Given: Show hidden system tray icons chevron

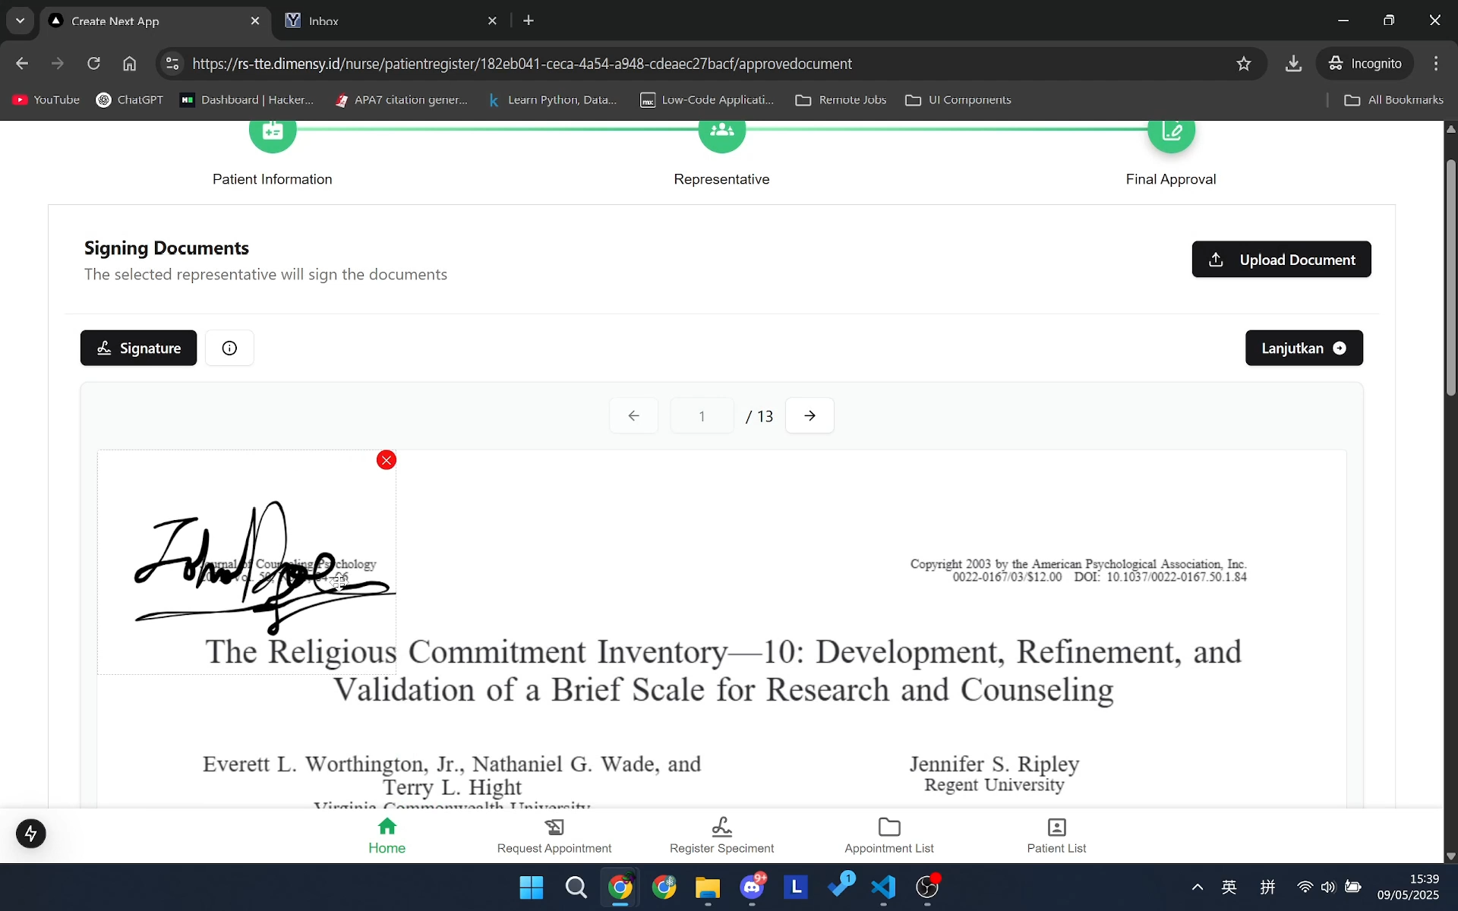Looking at the screenshot, I should pyautogui.click(x=1197, y=887).
